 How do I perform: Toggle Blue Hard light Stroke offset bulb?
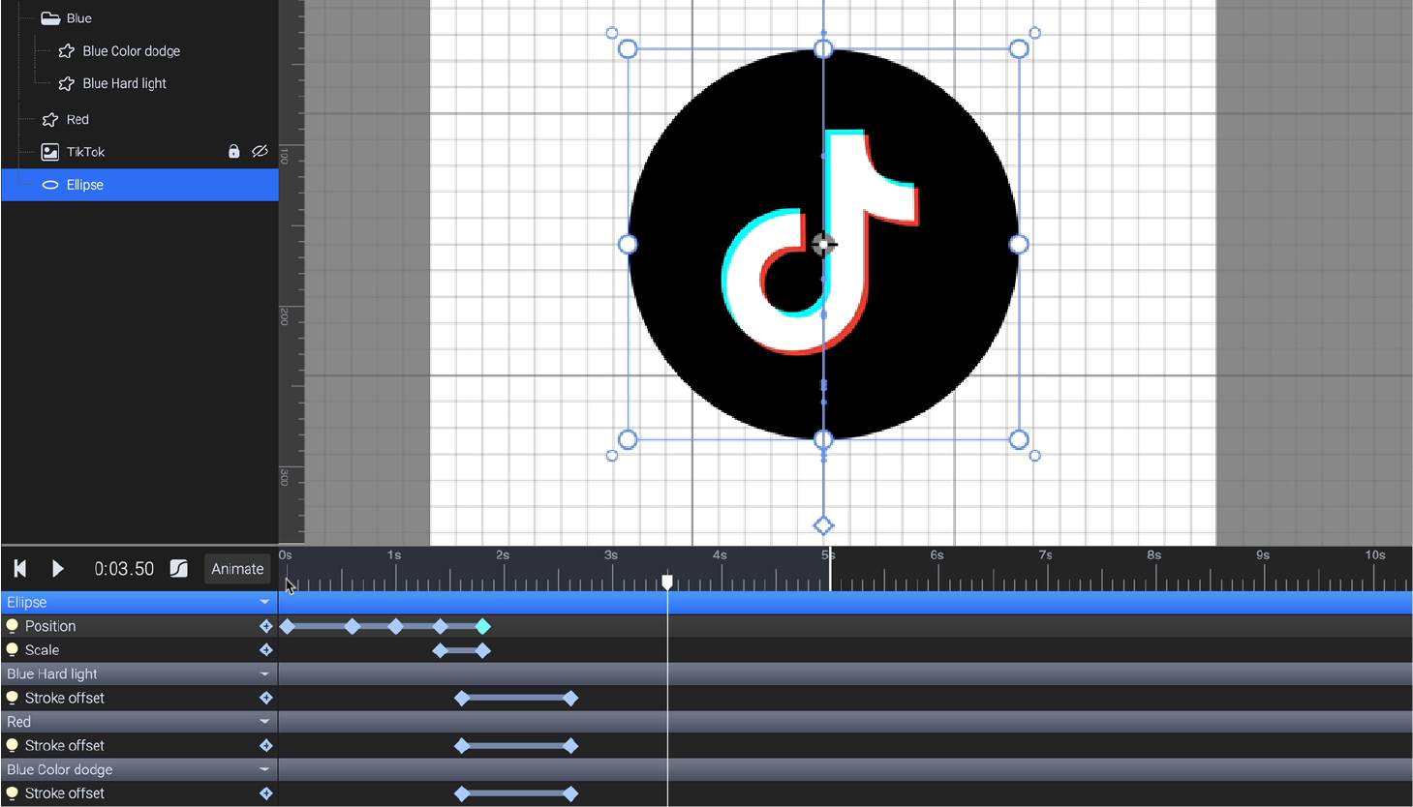[13, 698]
